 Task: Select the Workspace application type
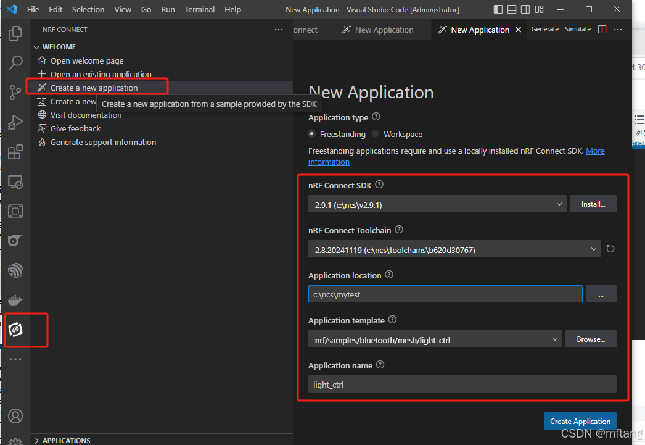click(x=375, y=134)
